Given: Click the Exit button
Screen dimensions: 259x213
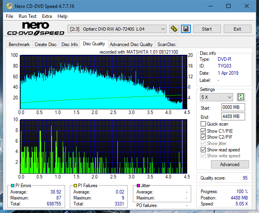Looking at the screenshot, I should [237, 29].
